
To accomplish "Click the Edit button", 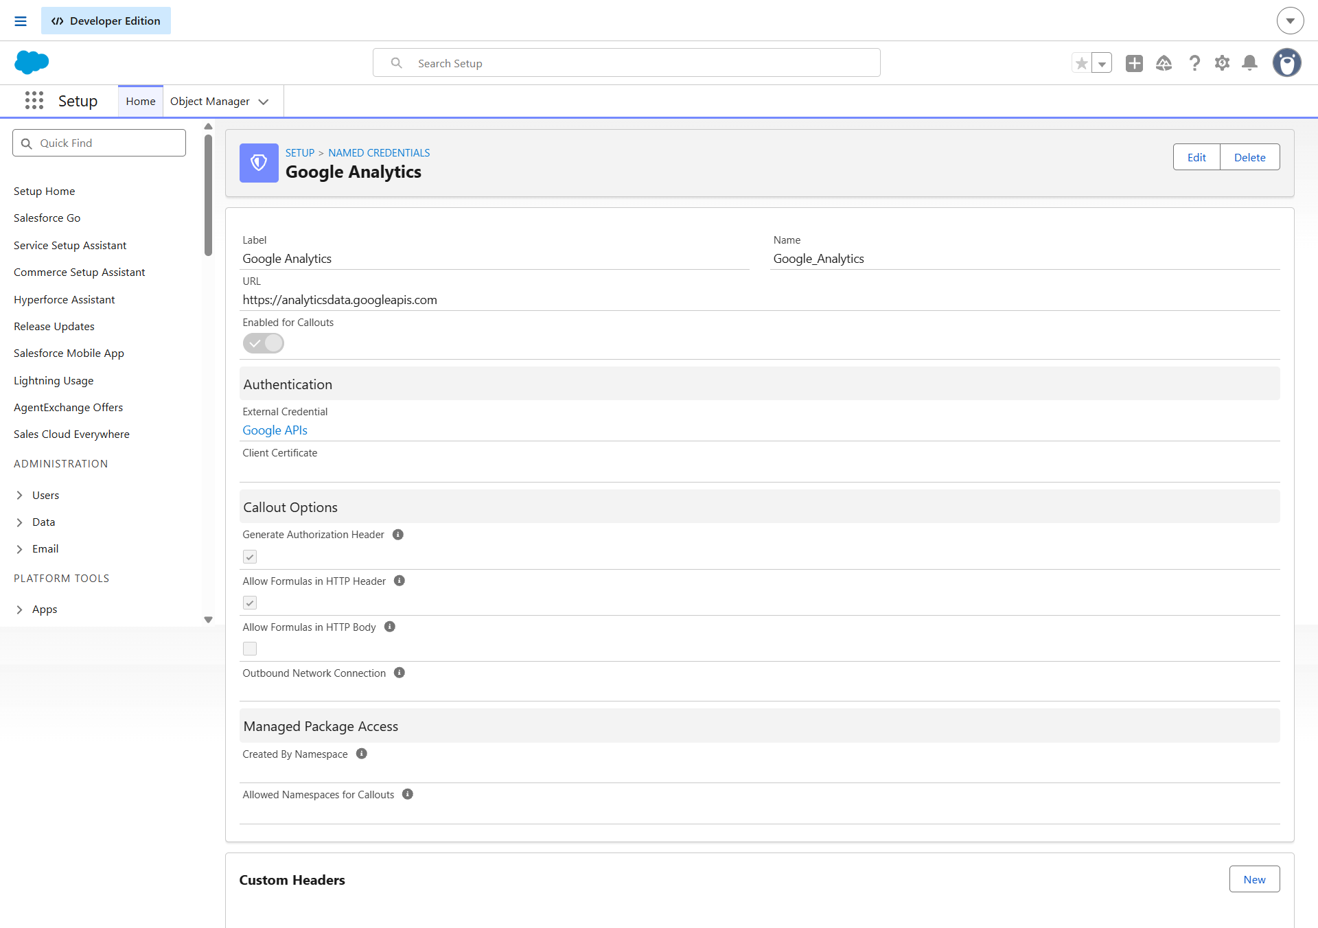I will click(x=1196, y=157).
